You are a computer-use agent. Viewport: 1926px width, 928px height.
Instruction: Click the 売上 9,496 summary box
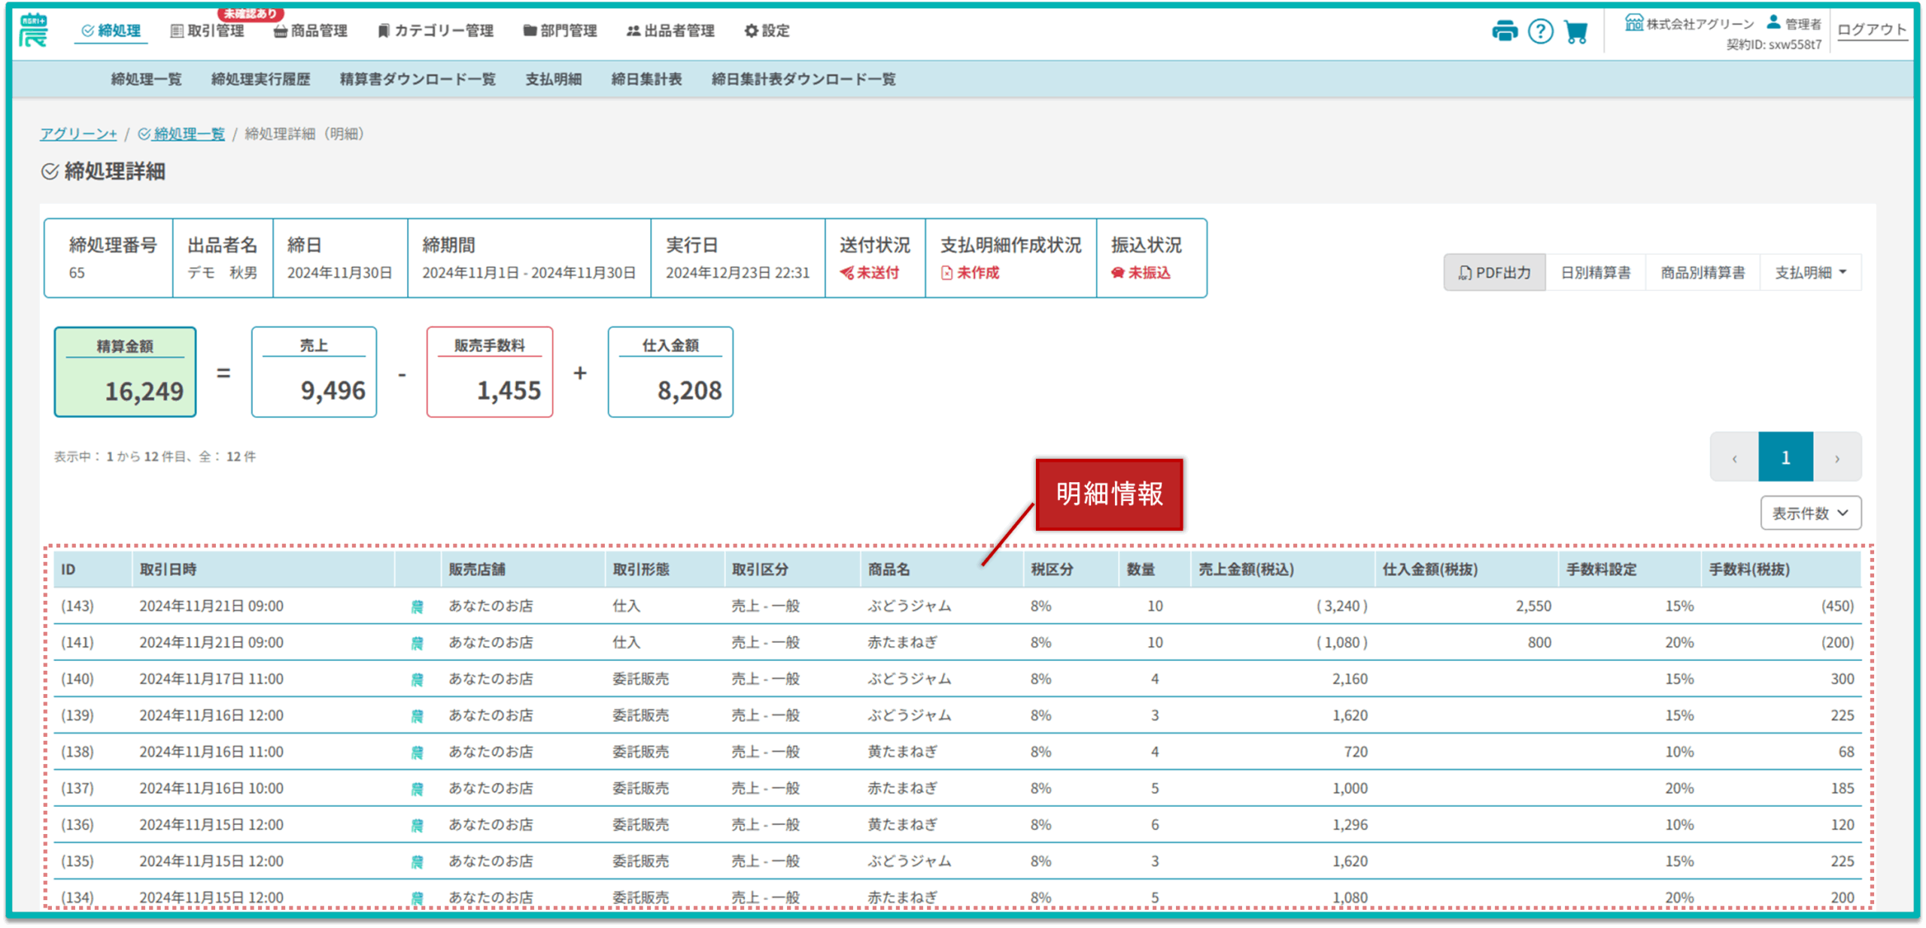point(314,373)
